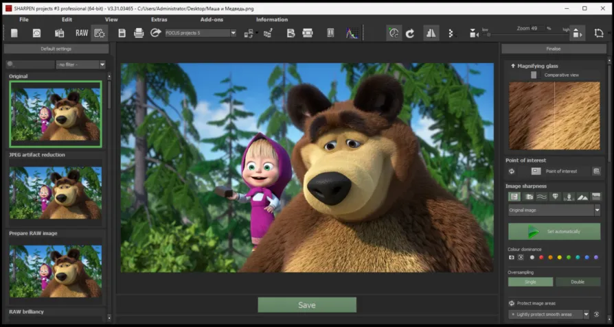Pick the red colour dominance dot
Viewport: 614px width, 327px height.
[x=541, y=258]
